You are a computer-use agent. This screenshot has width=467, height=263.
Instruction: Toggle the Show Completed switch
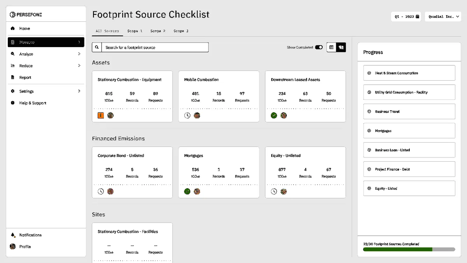pos(319,48)
